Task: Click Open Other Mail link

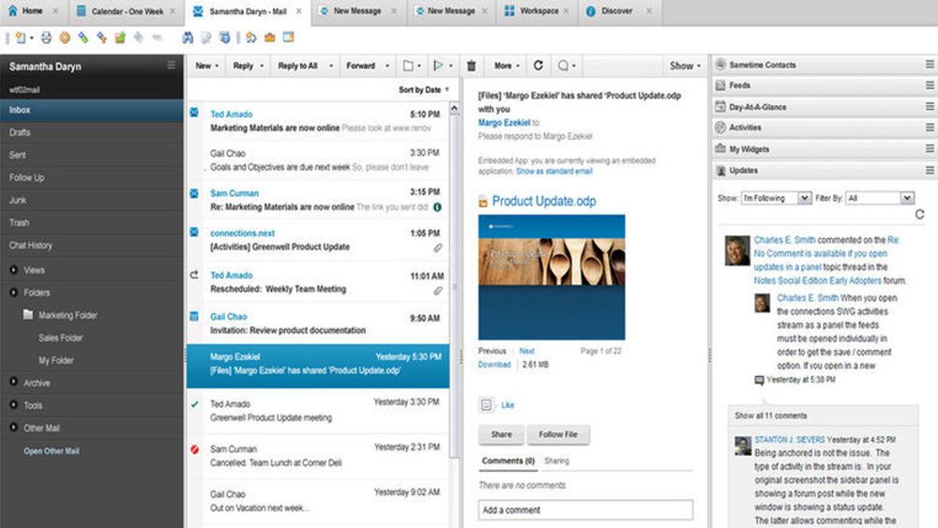Action: tap(51, 451)
